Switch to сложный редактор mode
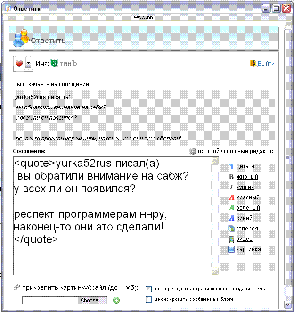The height and width of the screenshot is (312, 294). pos(249,151)
